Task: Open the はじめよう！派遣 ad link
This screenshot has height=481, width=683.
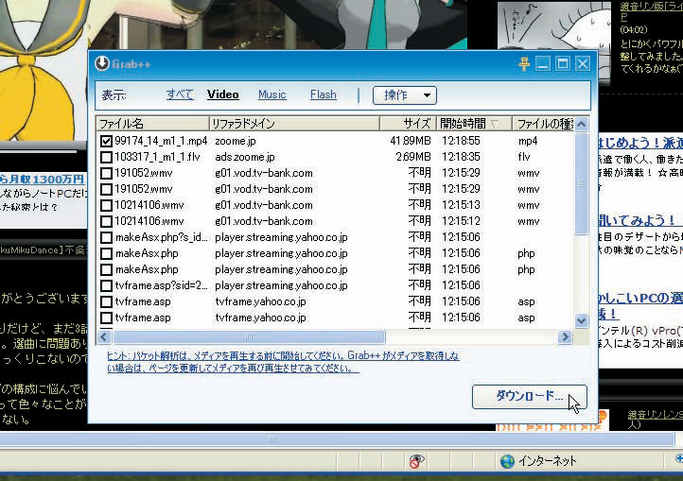Action: [x=640, y=143]
